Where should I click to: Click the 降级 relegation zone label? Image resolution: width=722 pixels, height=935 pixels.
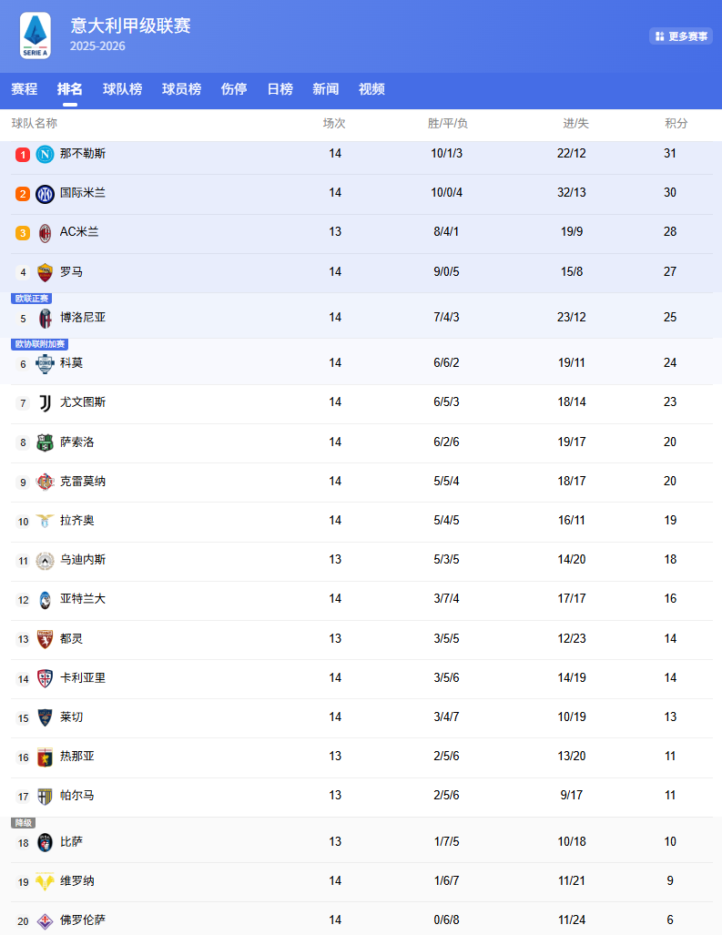24,823
